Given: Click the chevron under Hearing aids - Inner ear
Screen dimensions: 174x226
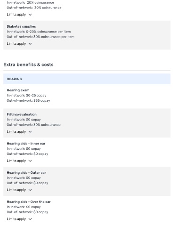Looking at the screenshot, I should (x=30, y=161).
